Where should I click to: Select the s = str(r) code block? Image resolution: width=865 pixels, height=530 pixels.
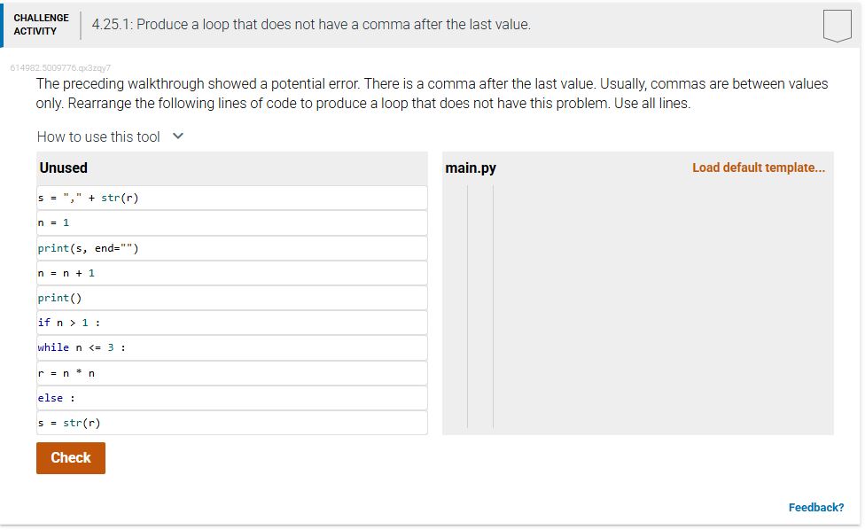coord(230,423)
